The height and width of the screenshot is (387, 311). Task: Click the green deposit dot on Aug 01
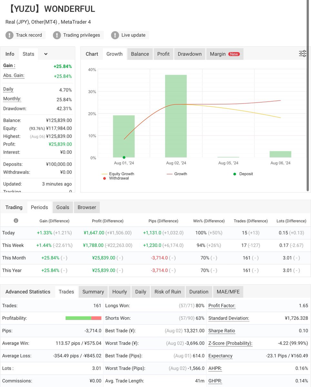[x=124, y=157]
